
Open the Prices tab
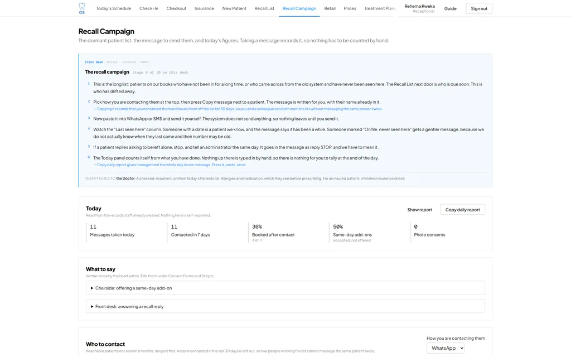click(350, 8)
